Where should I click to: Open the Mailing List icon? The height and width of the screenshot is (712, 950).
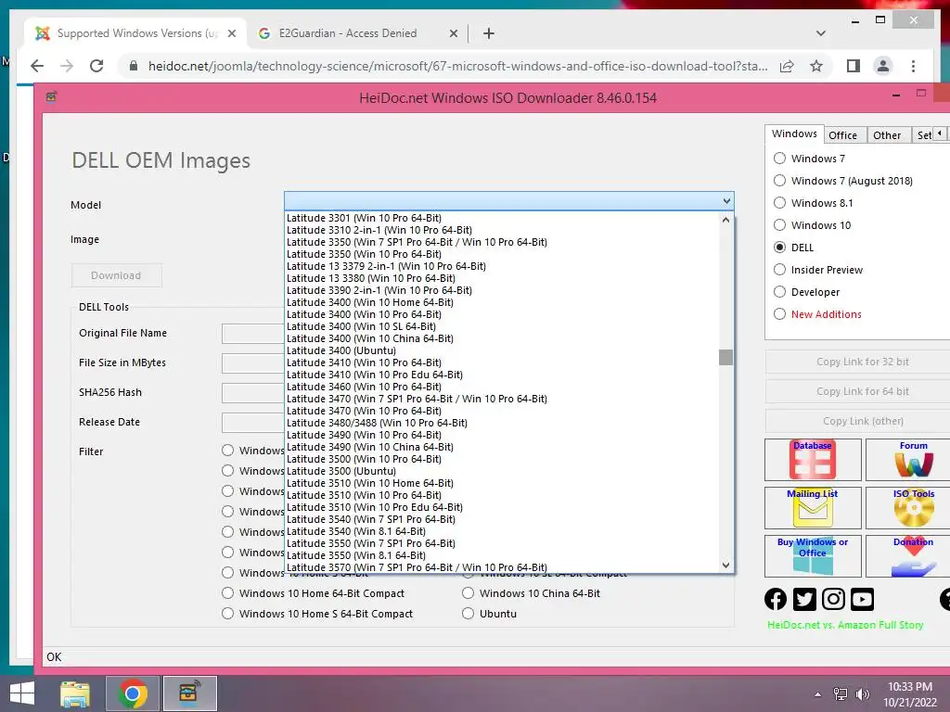813,508
